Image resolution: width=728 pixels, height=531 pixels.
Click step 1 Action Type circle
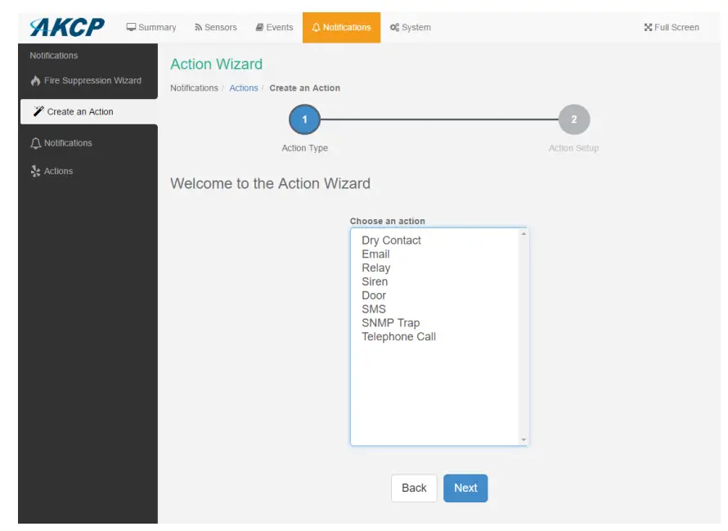[x=304, y=119]
